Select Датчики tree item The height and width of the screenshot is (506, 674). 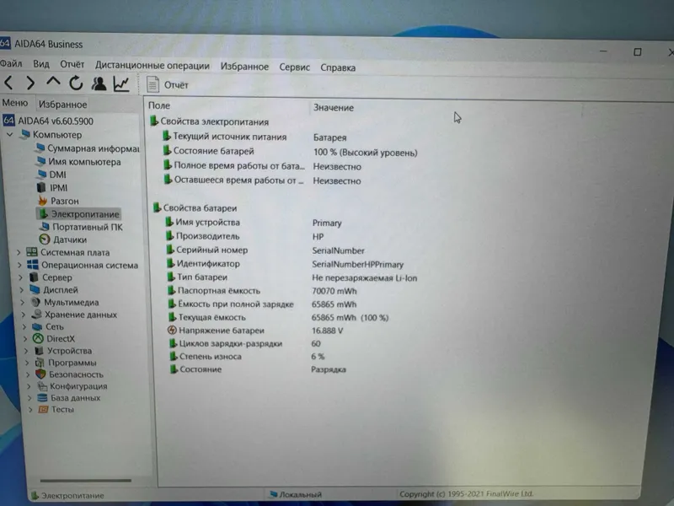(62, 240)
